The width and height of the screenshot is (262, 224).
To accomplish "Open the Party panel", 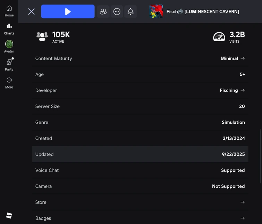I will pos(9,65).
